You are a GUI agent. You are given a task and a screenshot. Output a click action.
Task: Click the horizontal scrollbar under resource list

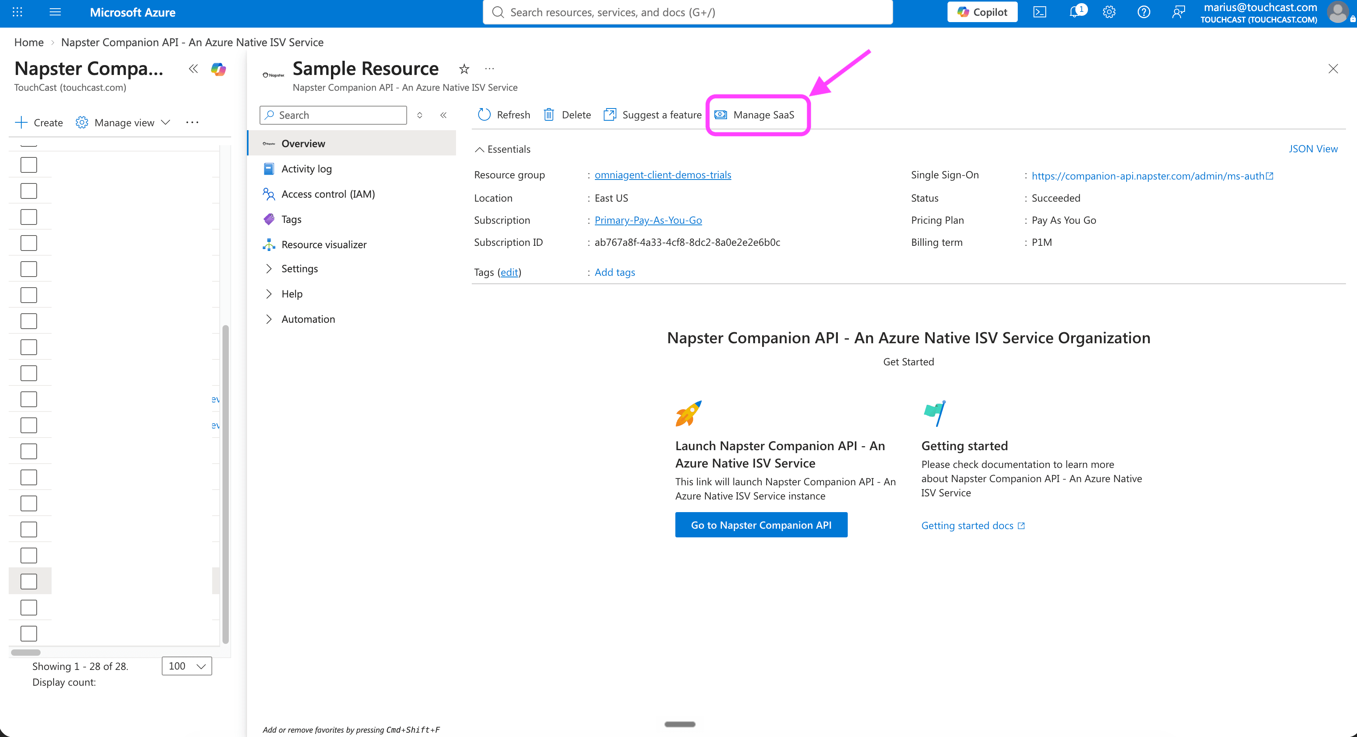(26, 652)
